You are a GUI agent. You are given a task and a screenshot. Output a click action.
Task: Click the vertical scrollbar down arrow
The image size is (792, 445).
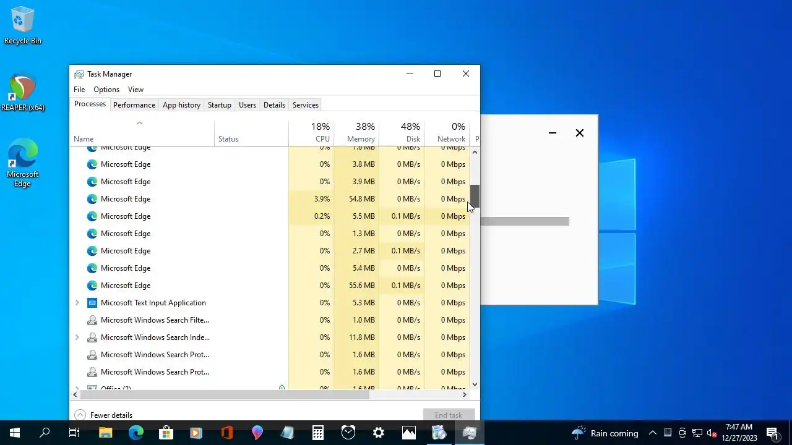click(x=475, y=384)
